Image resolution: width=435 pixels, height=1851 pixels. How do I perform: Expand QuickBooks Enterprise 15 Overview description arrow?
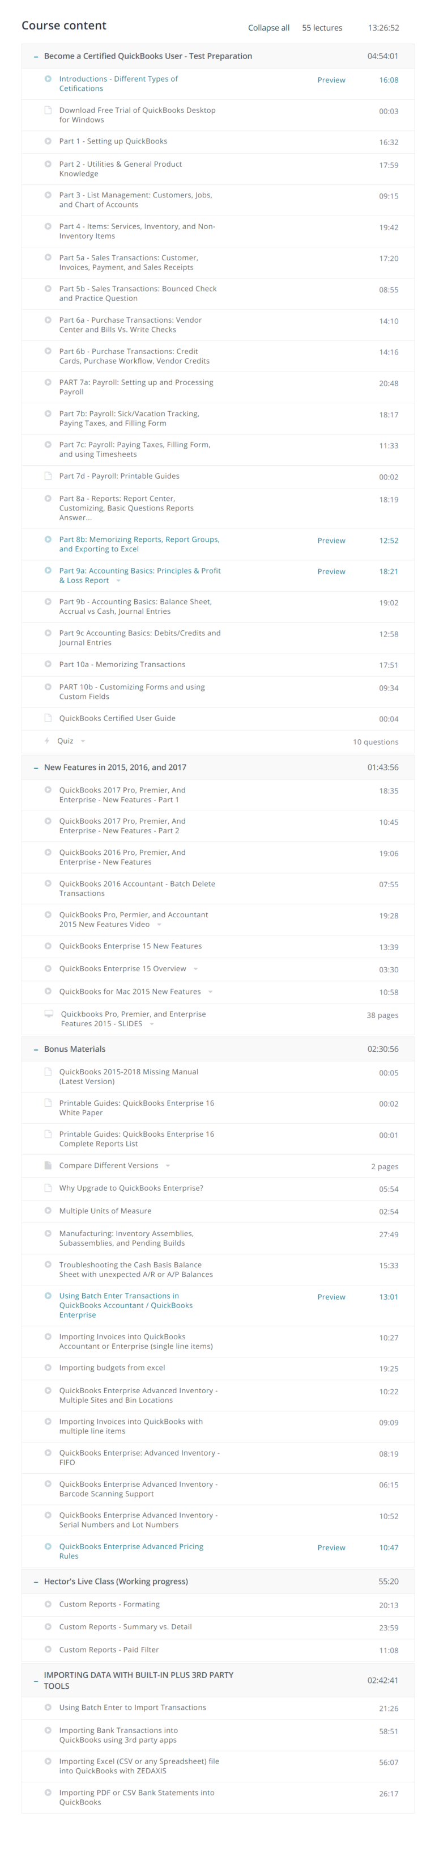click(x=196, y=969)
